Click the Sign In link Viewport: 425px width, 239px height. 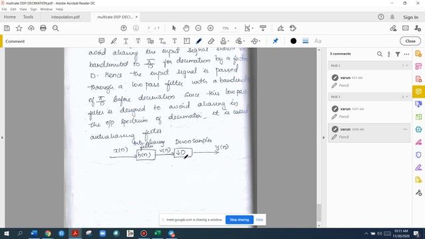tap(410, 17)
